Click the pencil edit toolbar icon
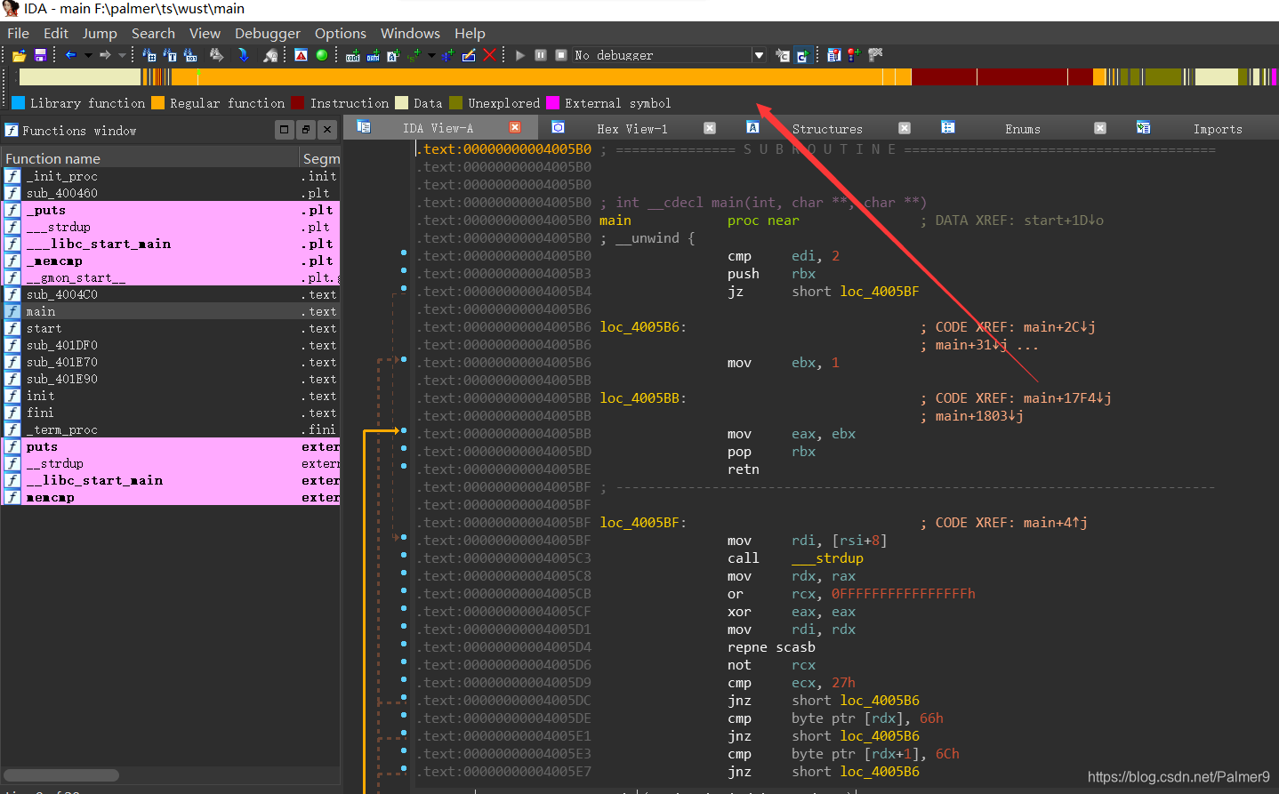Viewport: 1279px width, 794px height. click(x=469, y=55)
